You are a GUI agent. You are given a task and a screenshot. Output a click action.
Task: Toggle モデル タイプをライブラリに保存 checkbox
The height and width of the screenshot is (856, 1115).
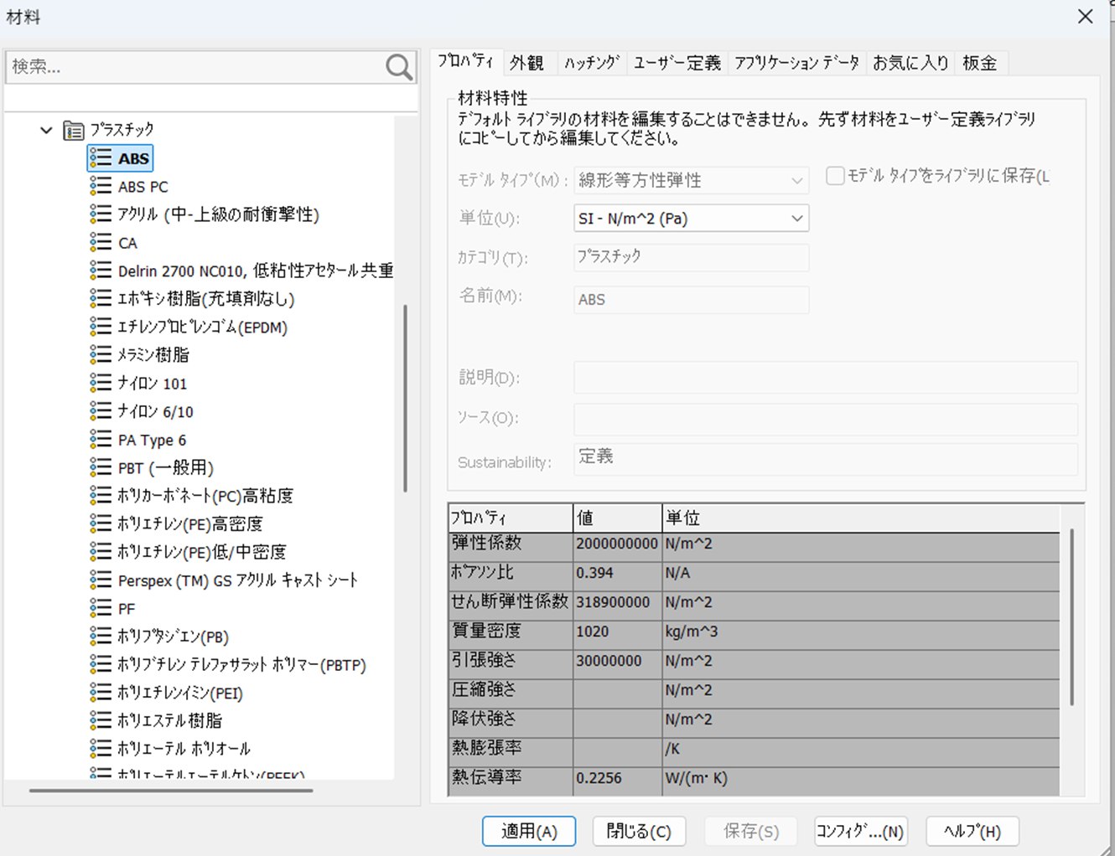pos(835,176)
